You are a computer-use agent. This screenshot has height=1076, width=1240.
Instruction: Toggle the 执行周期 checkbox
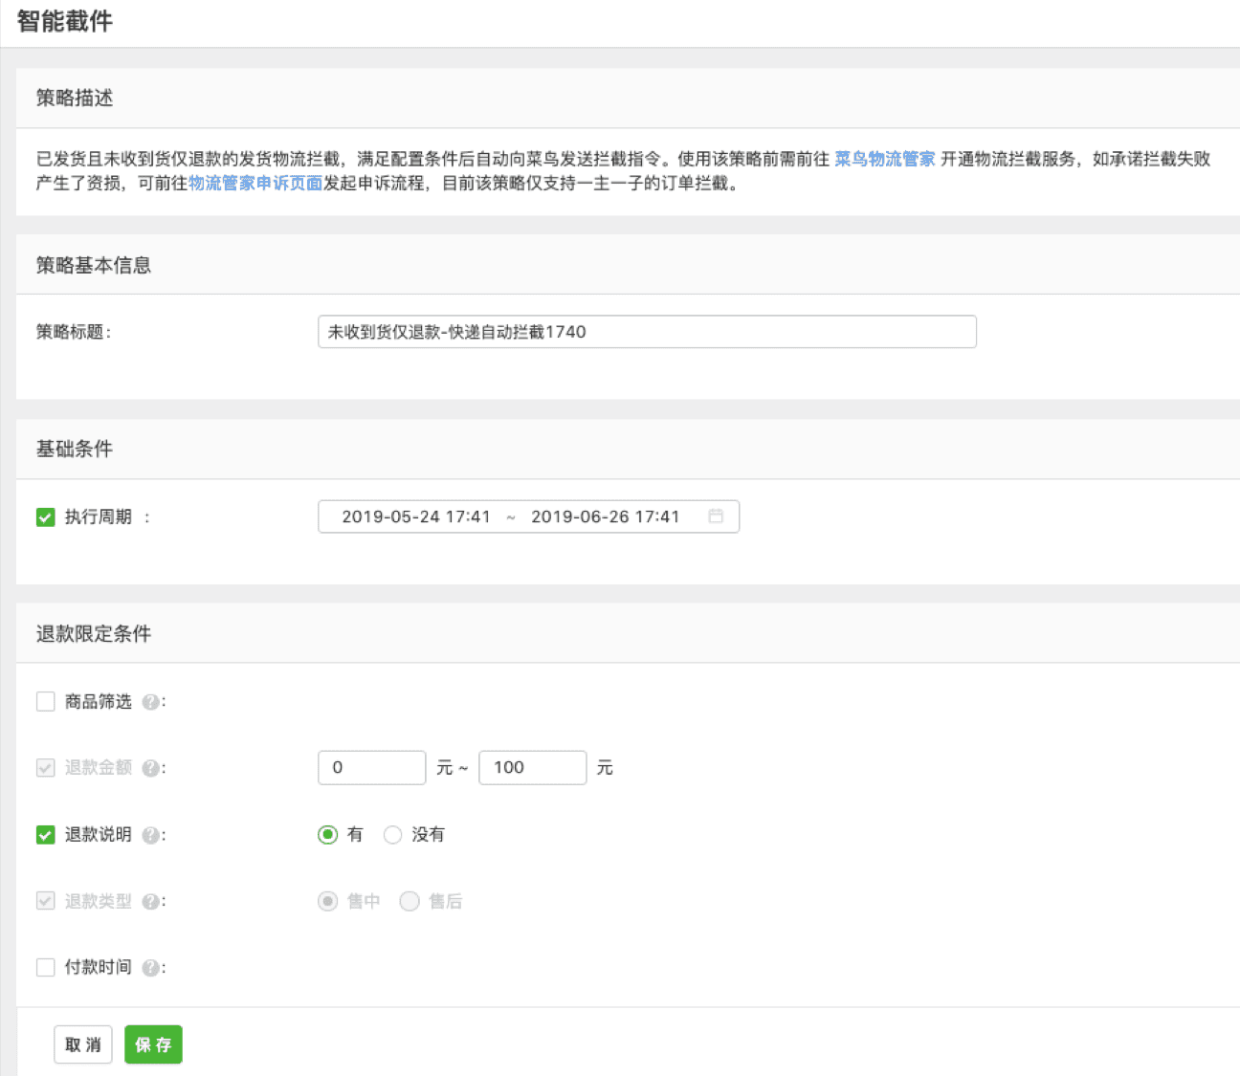click(x=46, y=517)
